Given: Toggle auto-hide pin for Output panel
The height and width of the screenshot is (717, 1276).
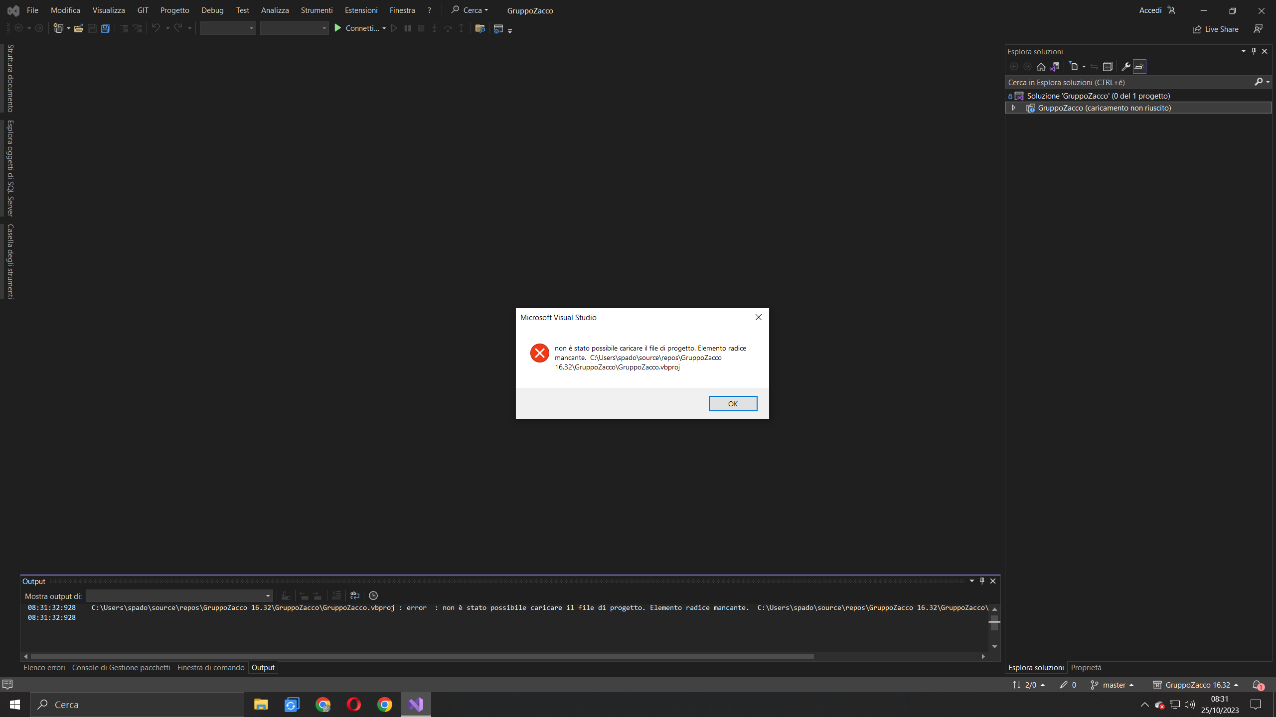Looking at the screenshot, I should [x=982, y=581].
